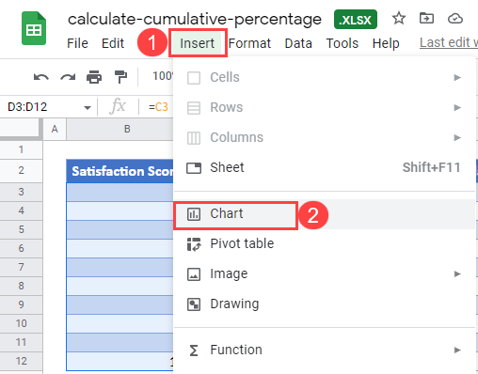Open the Last edit history link

pos(449,42)
